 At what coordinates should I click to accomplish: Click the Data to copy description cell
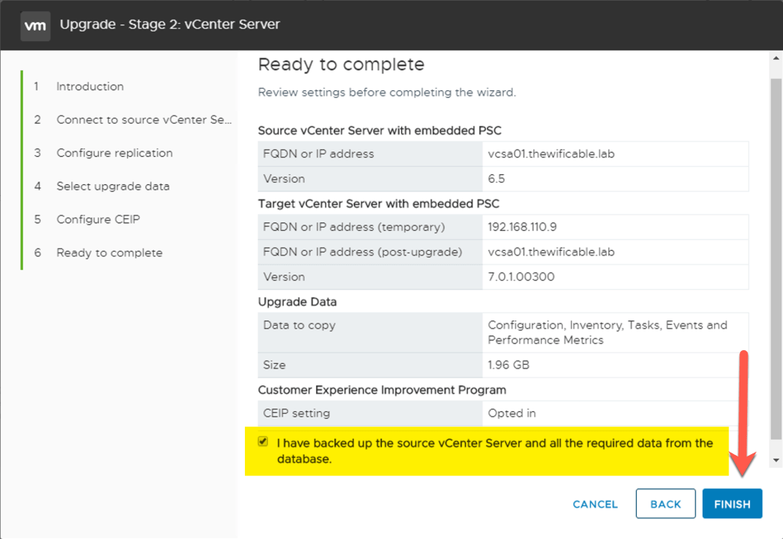tap(607, 333)
